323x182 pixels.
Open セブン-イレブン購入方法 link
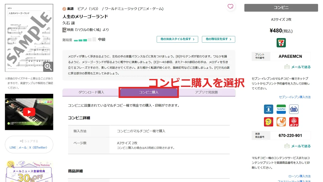tap(295, 97)
